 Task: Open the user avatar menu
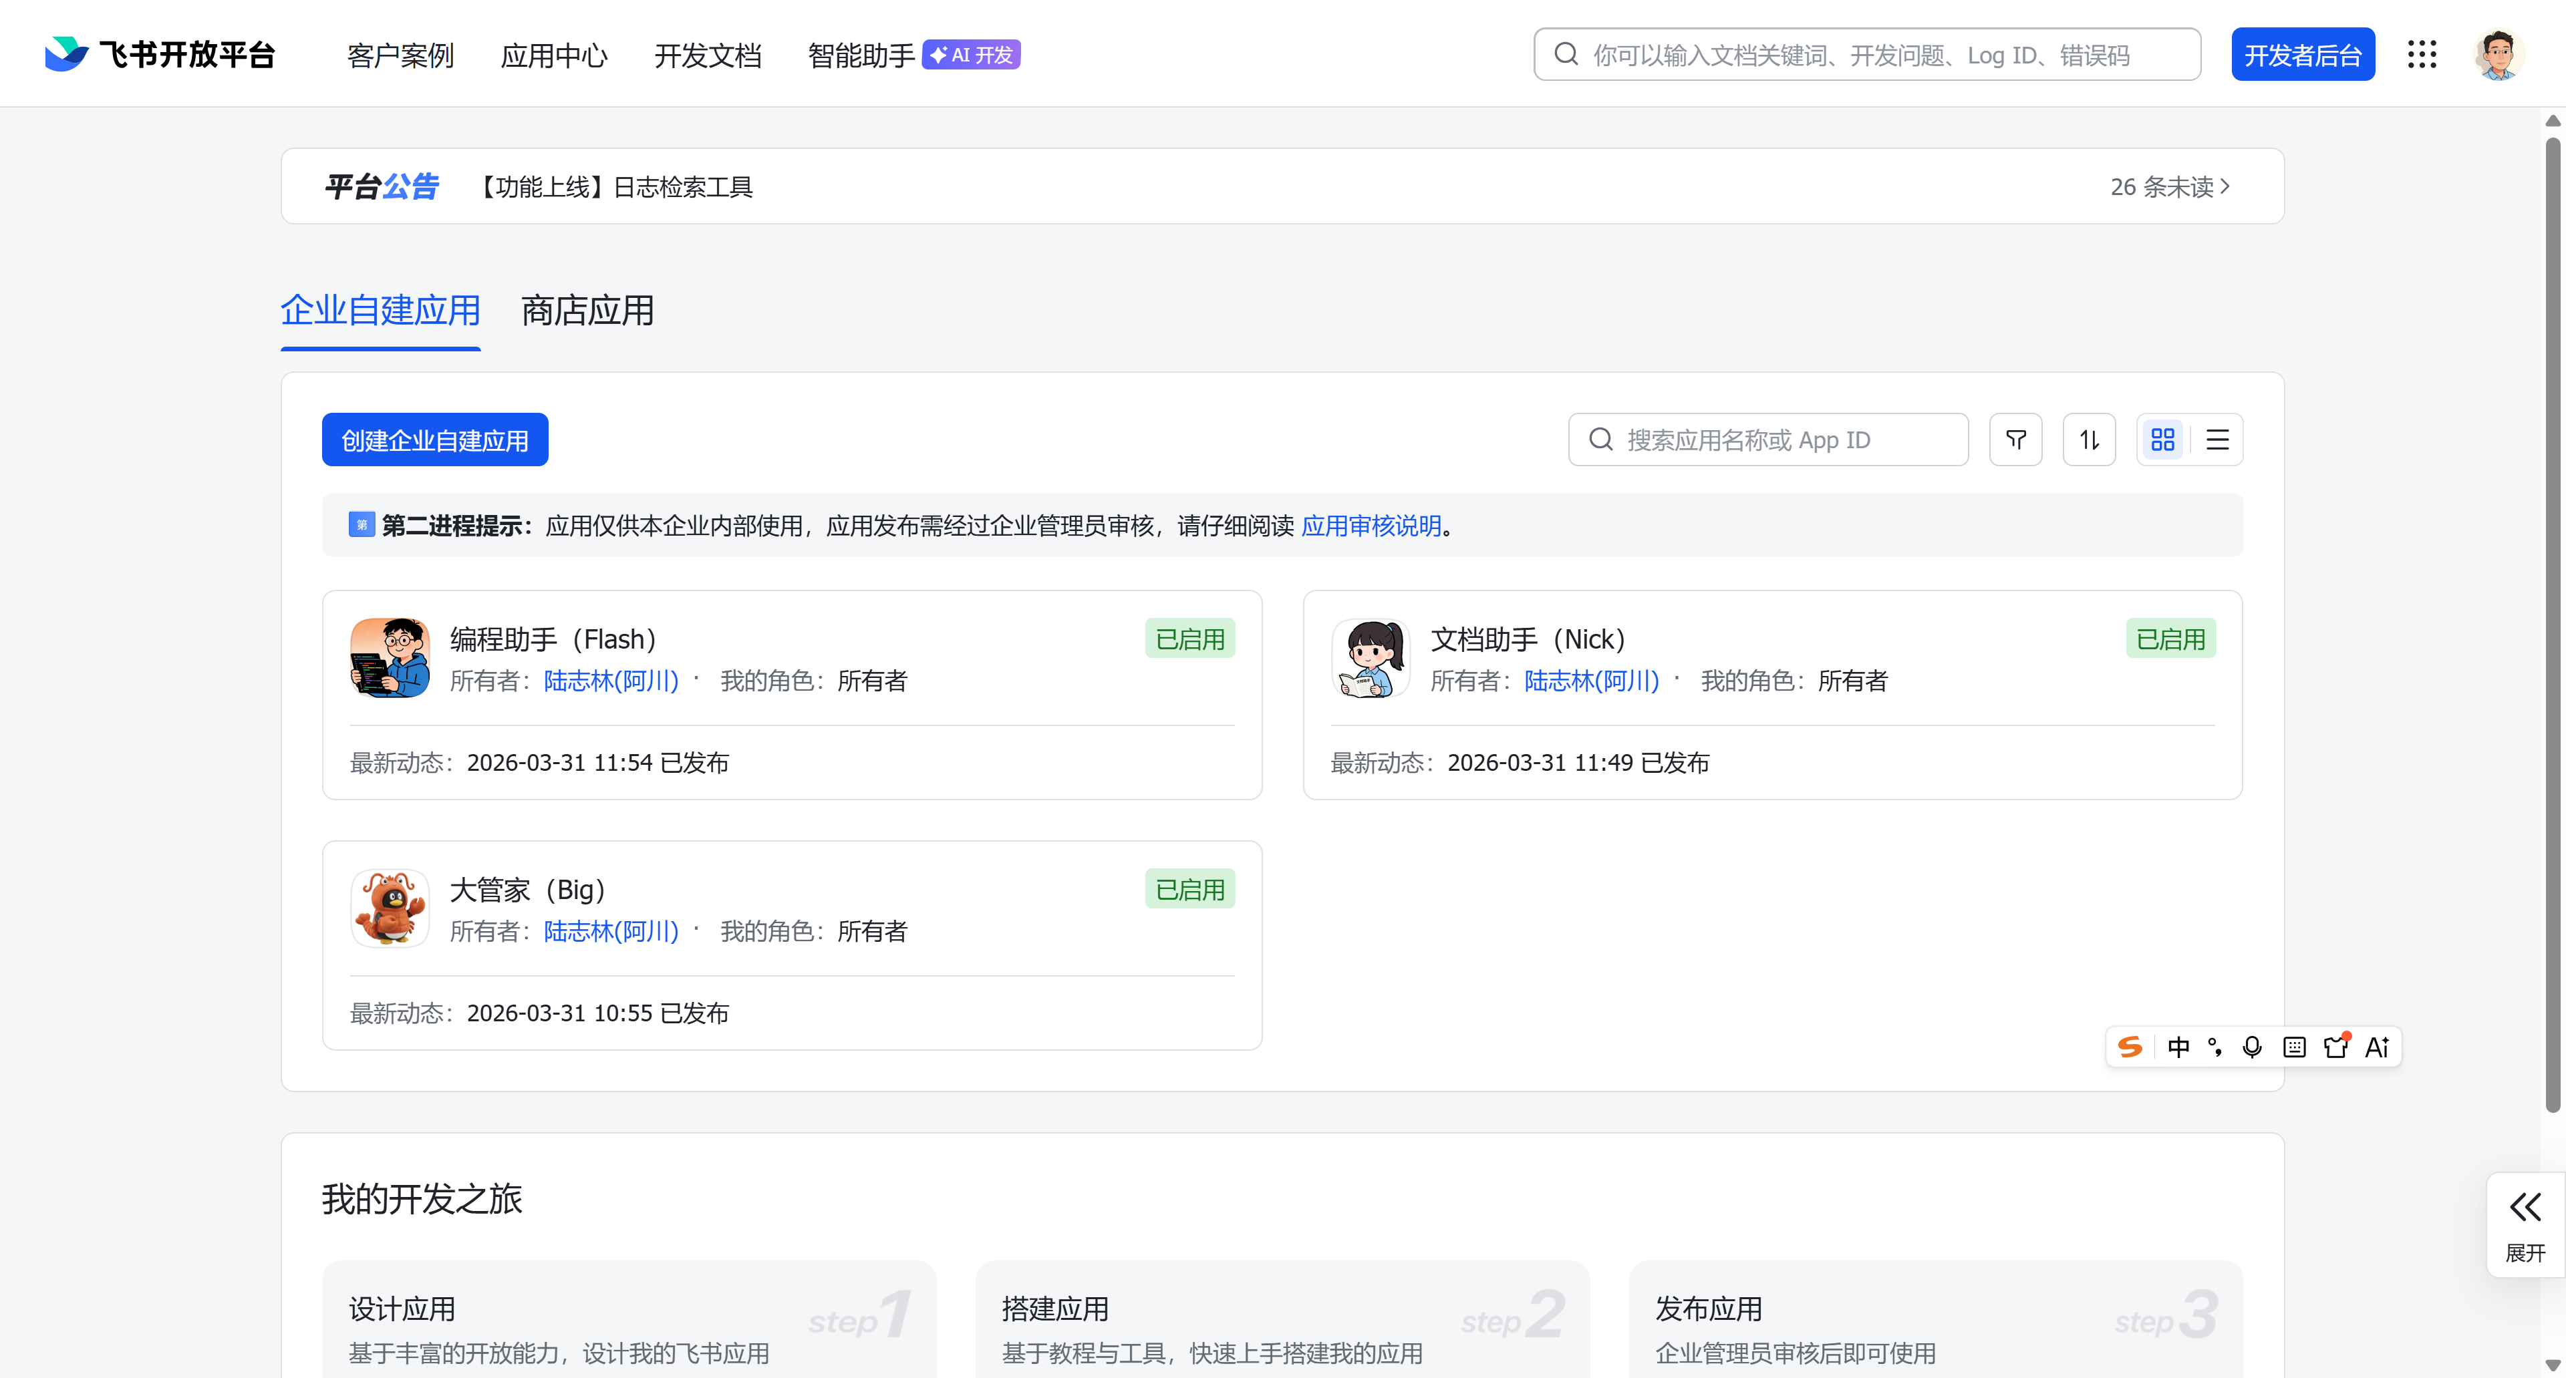2497,53
